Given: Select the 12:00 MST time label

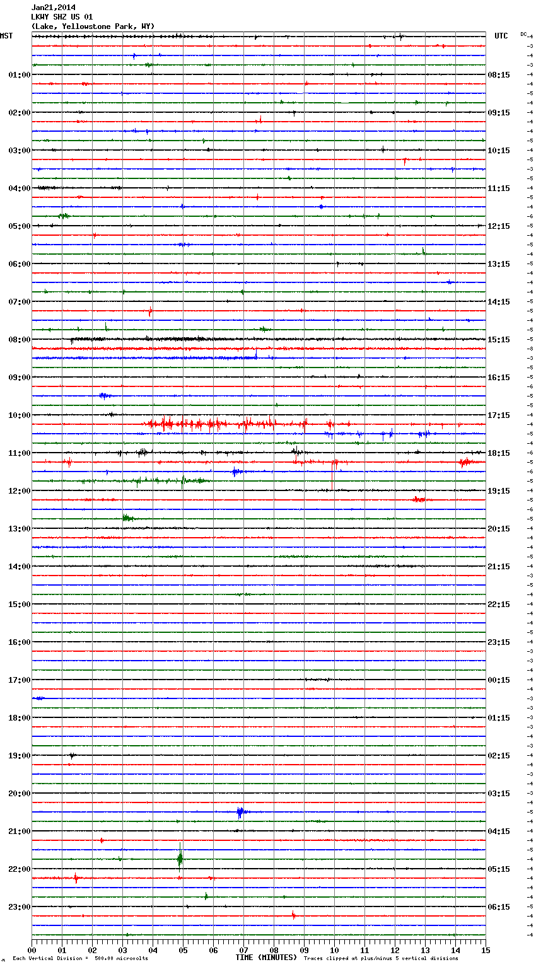Looking at the screenshot, I should pos(19,491).
